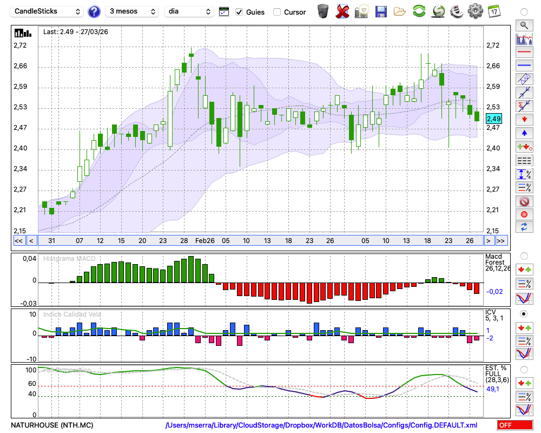The height and width of the screenshot is (433, 541).
Task: Click the red down arrow marker tool
Action: click(x=524, y=119)
